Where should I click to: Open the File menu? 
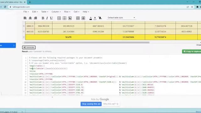coord(26,12)
